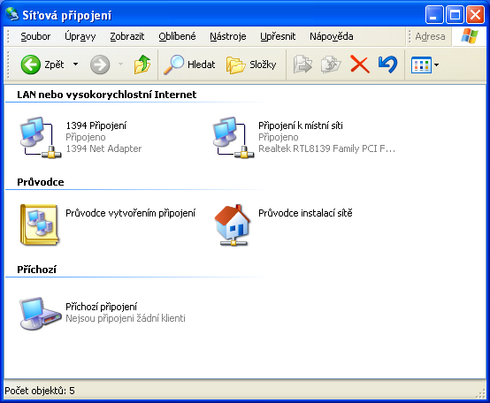The height and width of the screenshot is (403, 490).
Task: Click the Průvodce vytvořením připojení label
Action: 130,213
